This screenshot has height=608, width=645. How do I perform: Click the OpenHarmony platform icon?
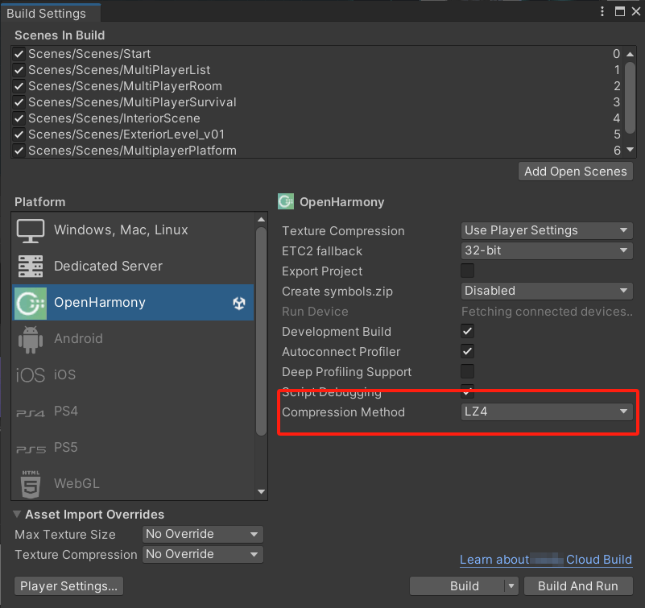(x=31, y=303)
